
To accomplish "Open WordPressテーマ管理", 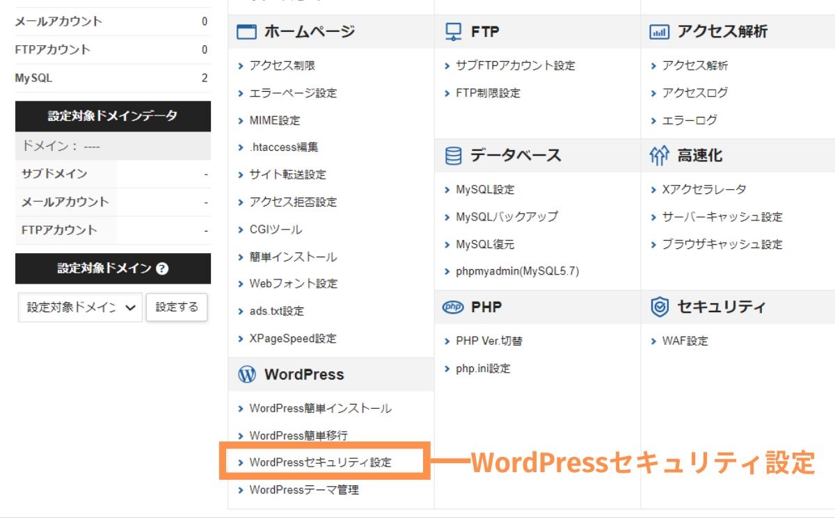I will click(x=304, y=490).
